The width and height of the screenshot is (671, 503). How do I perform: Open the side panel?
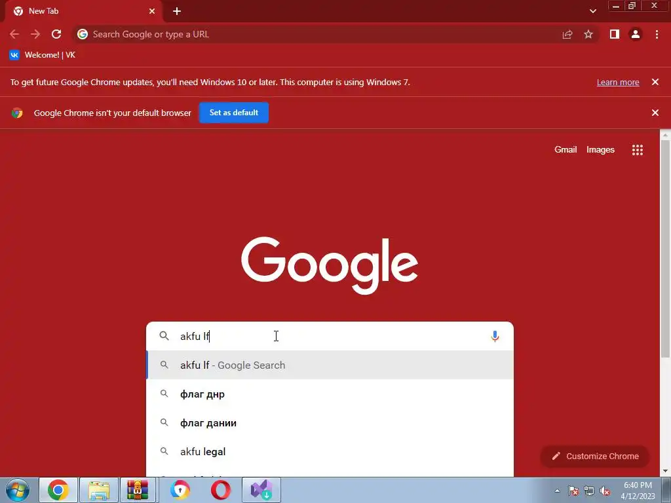coord(615,34)
